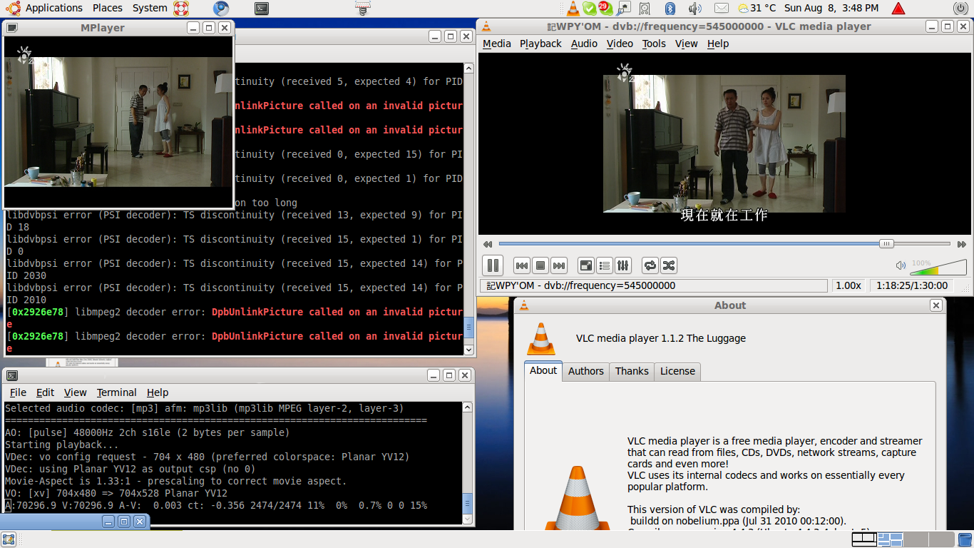Click the VLC cone icon in About titlebar

[524, 305]
